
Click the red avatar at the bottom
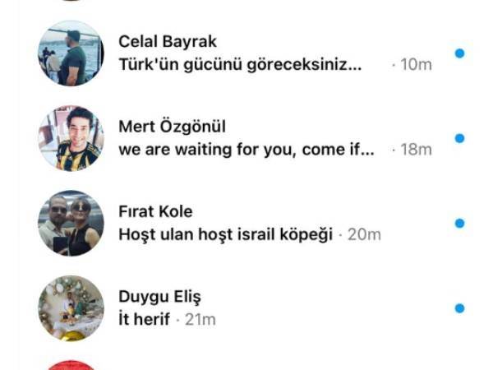[71, 365]
